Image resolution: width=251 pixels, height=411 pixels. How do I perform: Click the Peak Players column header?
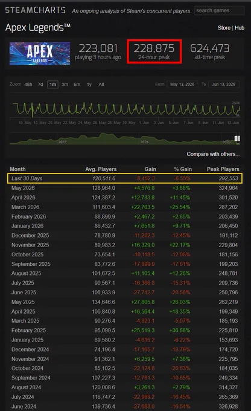tap(223, 169)
